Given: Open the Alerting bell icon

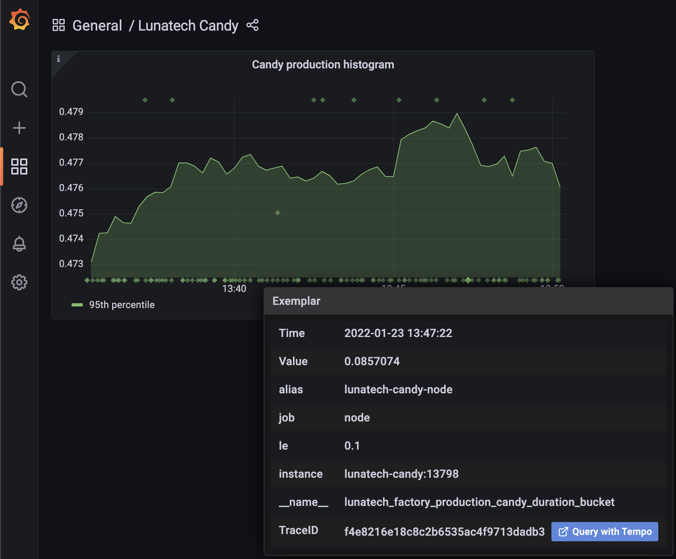Looking at the screenshot, I should (19, 244).
